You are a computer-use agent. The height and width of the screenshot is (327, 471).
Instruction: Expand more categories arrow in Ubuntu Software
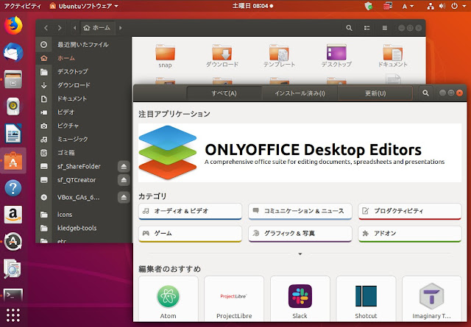click(300, 254)
